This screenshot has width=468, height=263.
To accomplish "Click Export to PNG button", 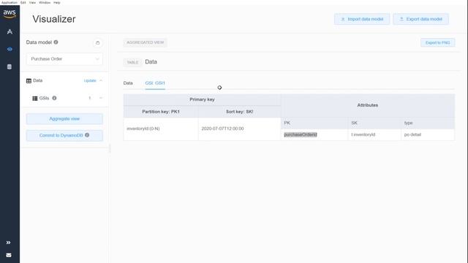I will pos(437,42).
